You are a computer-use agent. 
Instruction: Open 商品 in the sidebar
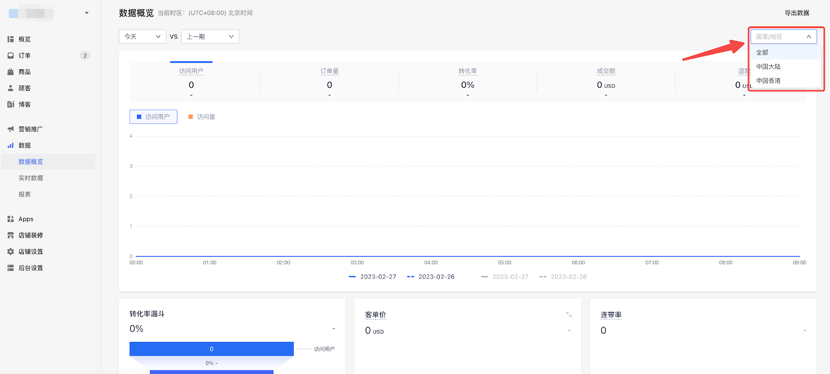click(24, 72)
